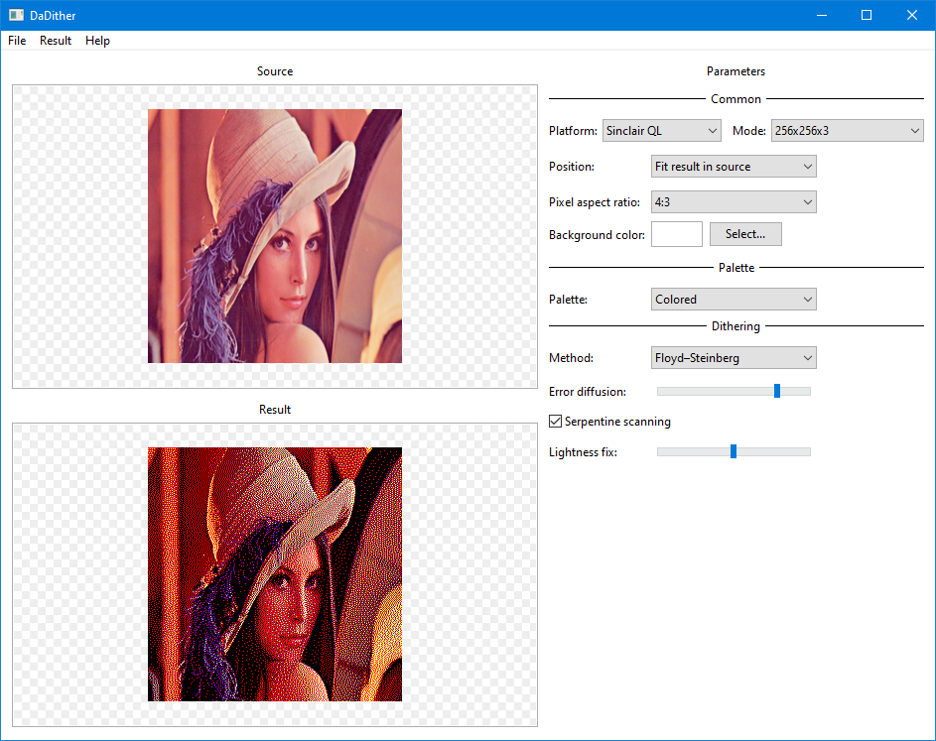936x741 pixels.
Task: Click the Lightness fix slider handle
Action: (734, 451)
